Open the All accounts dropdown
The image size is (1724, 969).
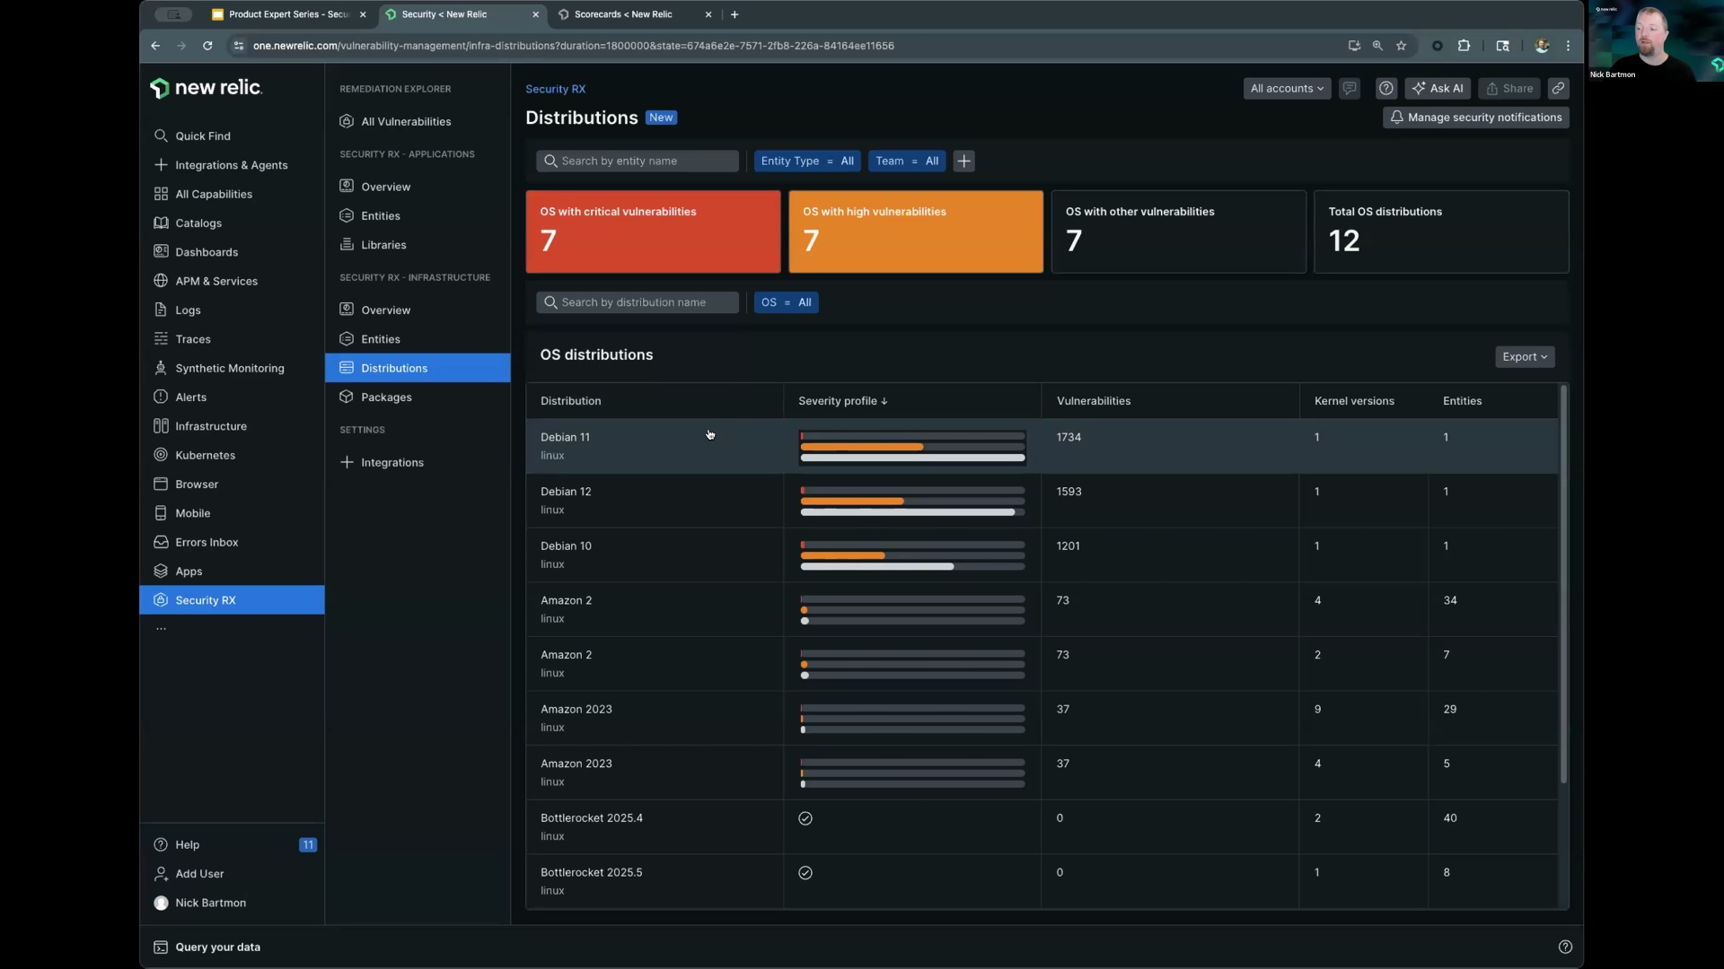tap(1287, 89)
